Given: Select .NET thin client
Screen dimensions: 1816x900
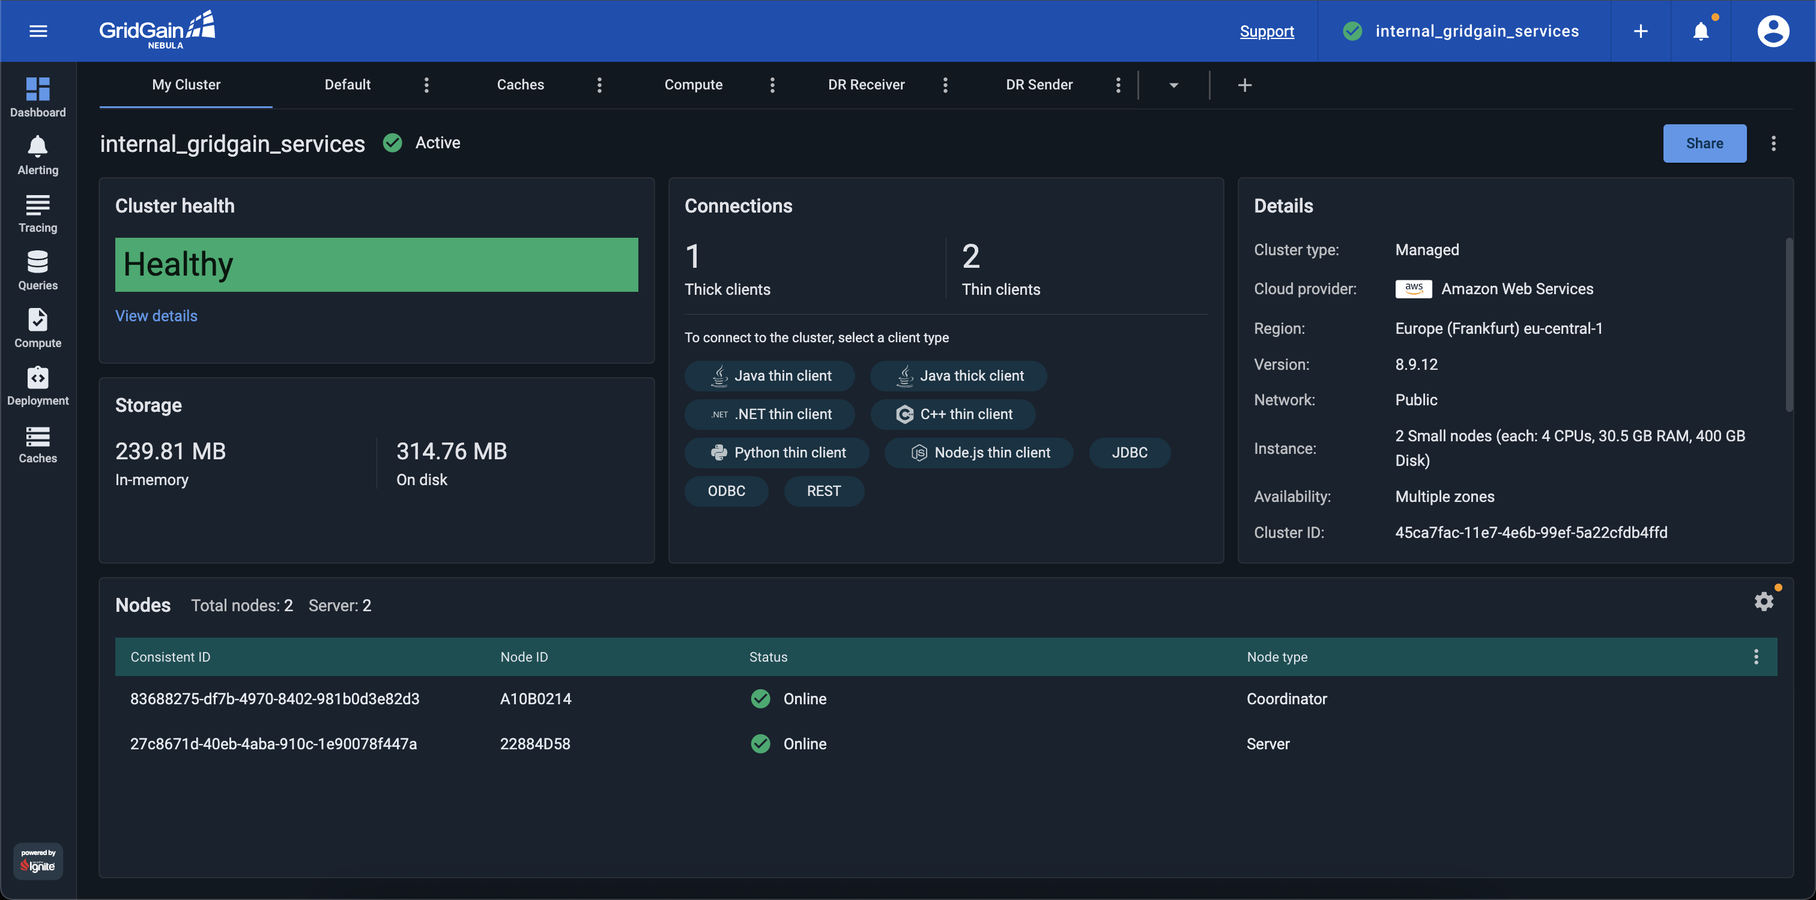Looking at the screenshot, I should (770, 414).
